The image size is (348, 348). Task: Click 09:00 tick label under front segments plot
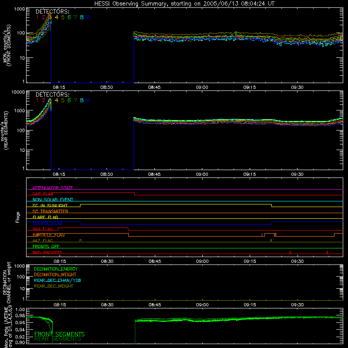click(202, 87)
